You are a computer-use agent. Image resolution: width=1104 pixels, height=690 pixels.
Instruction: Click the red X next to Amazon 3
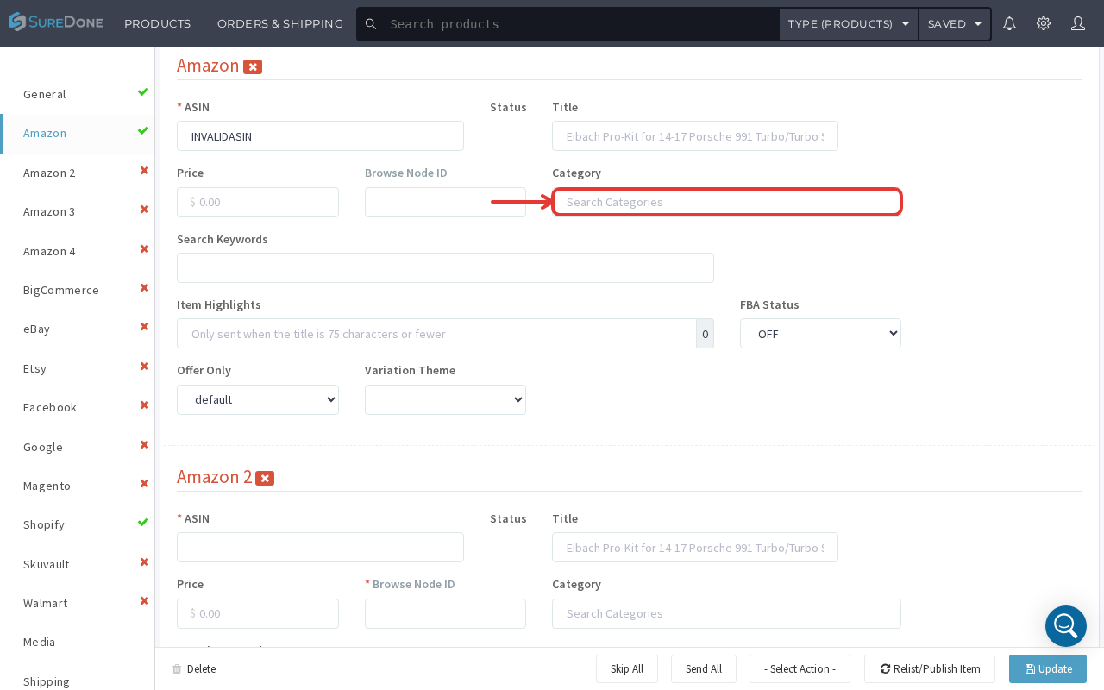point(145,210)
